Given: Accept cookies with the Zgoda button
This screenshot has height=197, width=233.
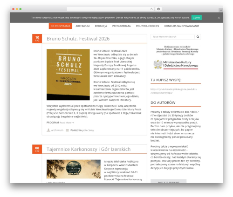Looking at the screenshot, I should pos(197,18).
